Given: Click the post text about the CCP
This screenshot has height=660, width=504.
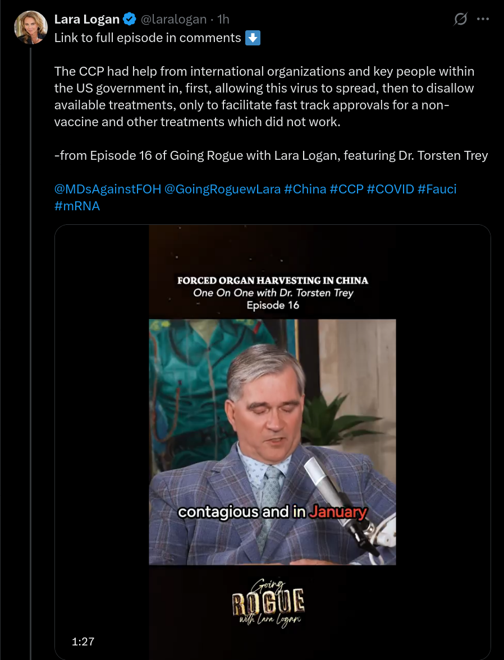Looking at the screenshot, I should pos(264,96).
